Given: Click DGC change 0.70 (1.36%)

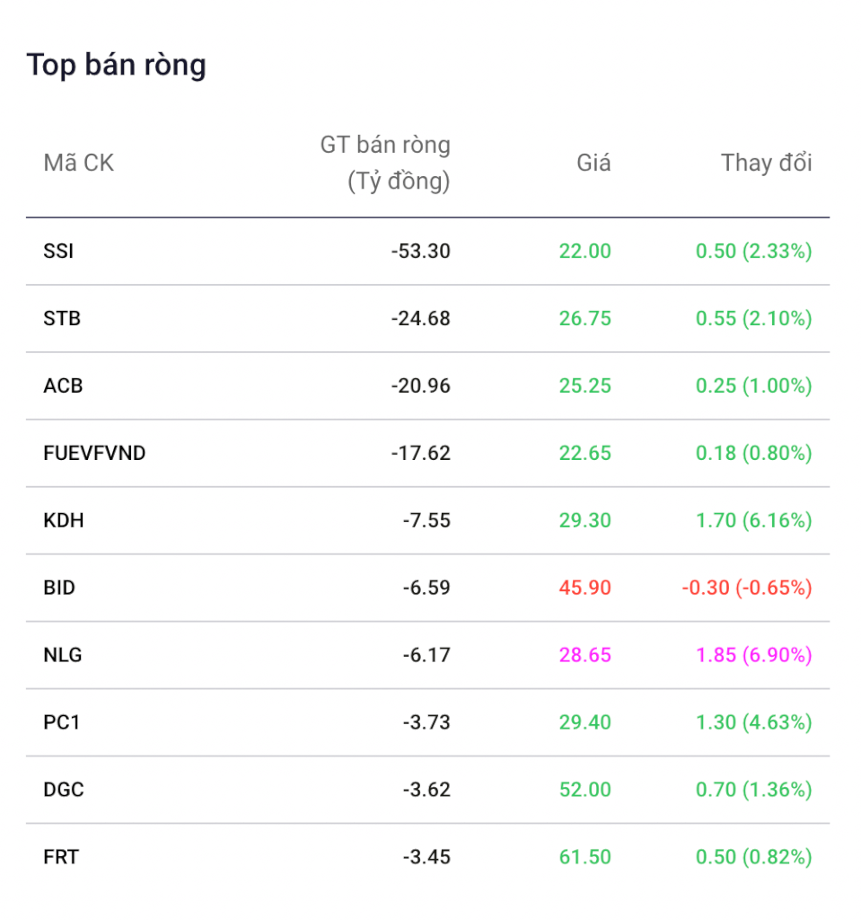Looking at the screenshot, I should [753, 790].
